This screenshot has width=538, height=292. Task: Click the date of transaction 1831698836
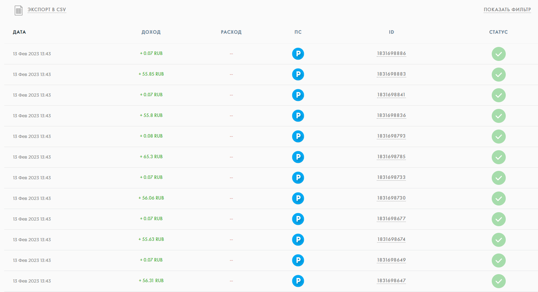tap(32, 116)
